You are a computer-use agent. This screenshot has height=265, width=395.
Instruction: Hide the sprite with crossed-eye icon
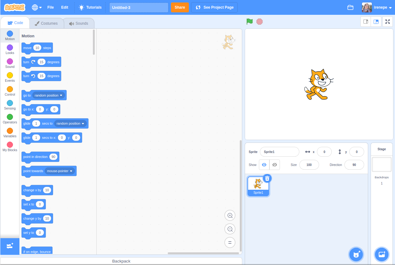pos(275,165)
